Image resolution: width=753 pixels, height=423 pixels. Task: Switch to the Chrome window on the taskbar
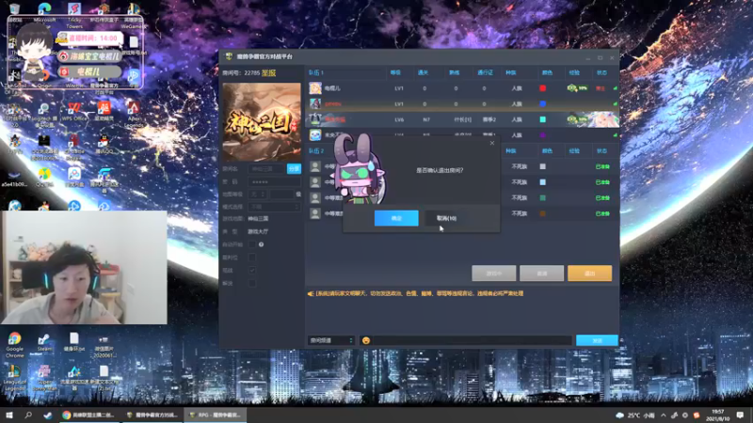click(89, 415)
